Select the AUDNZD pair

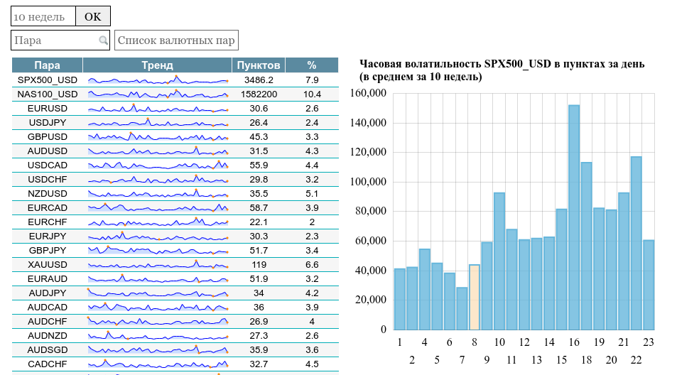[48, 336]
